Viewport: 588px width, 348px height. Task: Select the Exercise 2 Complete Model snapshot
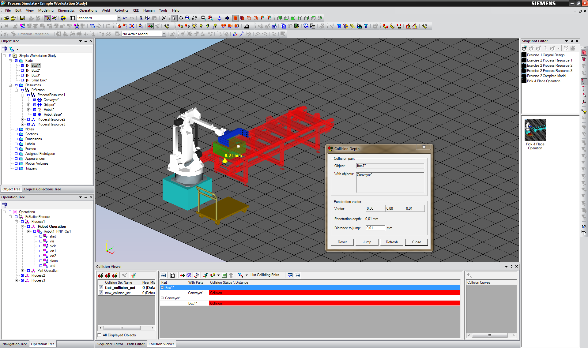click(546, 76)
